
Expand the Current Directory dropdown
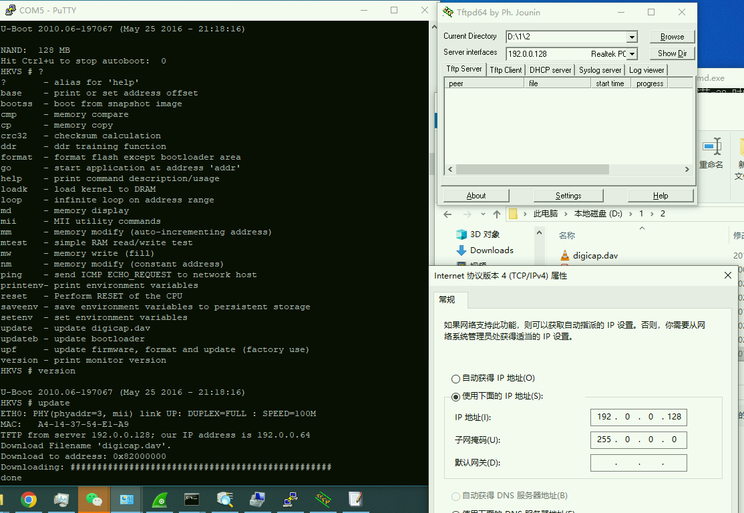(x=631, y=37)
